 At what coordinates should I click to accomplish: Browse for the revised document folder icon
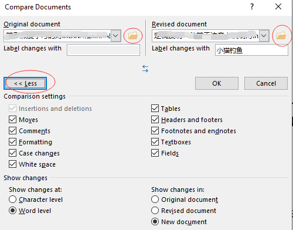pos(281,36)
